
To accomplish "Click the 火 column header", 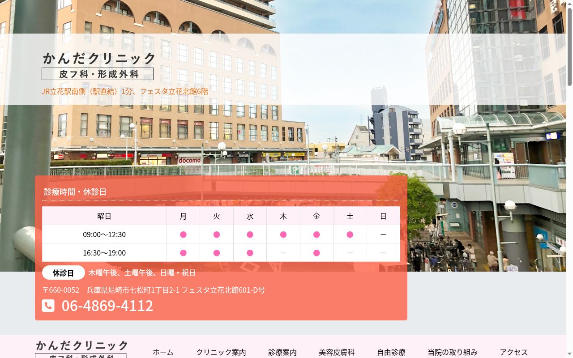I will (217, 216).
